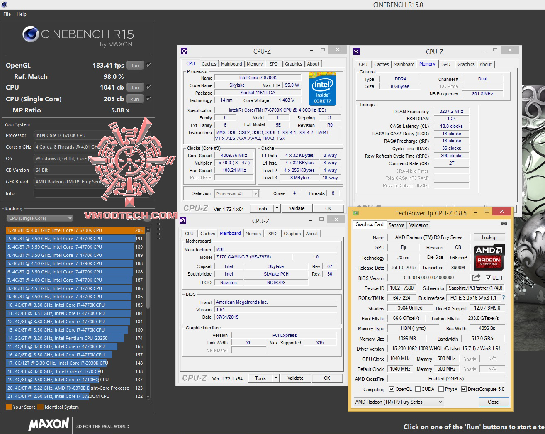Toggle the OpenGL test checkbox
Viewport: 545px width, 434px height.
coord(148,65)
